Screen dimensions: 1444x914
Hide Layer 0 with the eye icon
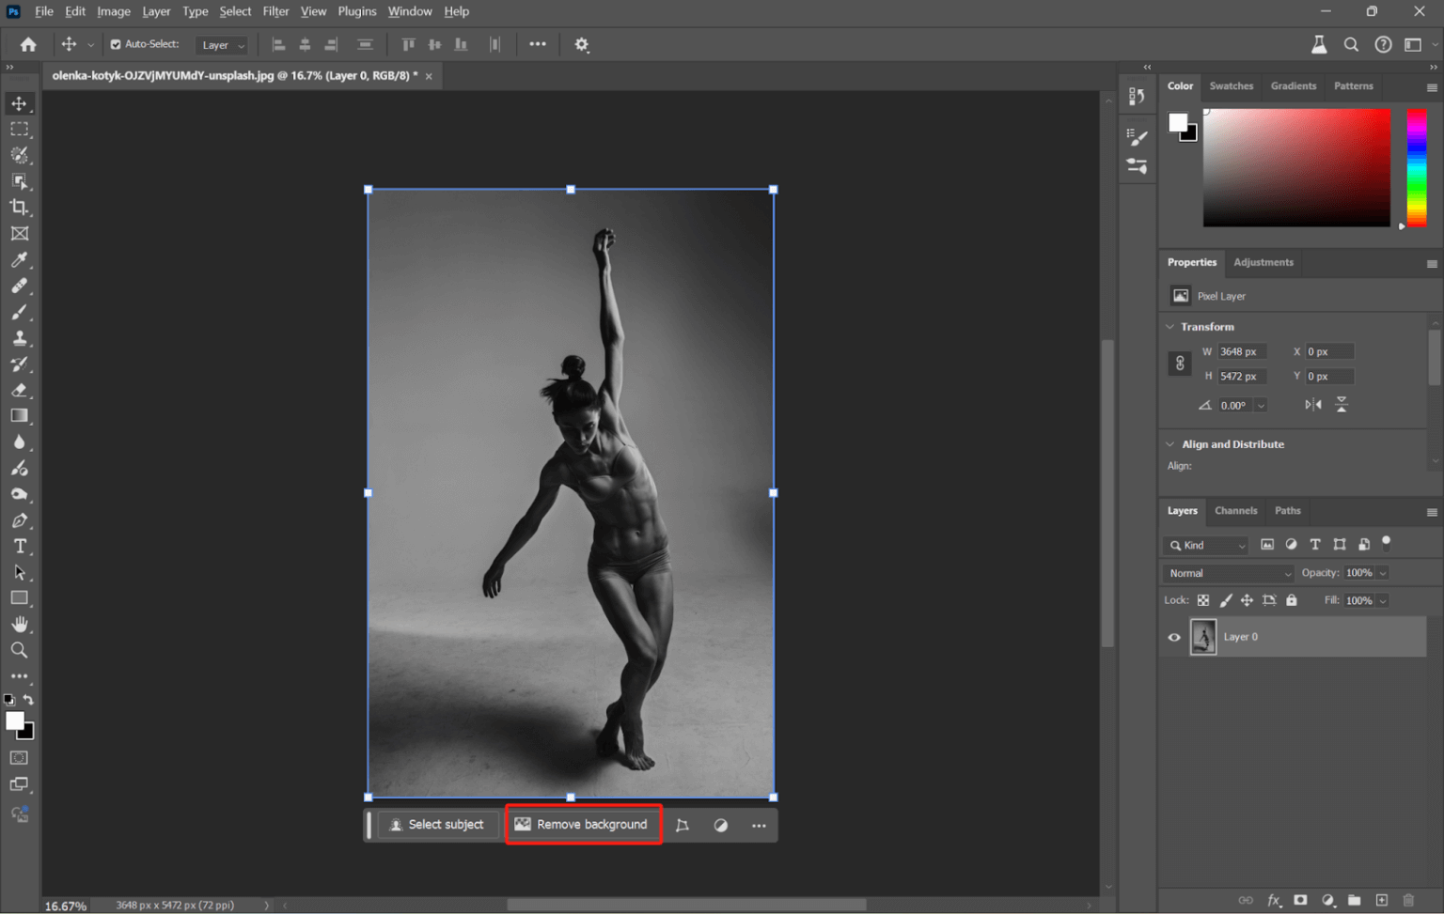tap(1174, 637)
